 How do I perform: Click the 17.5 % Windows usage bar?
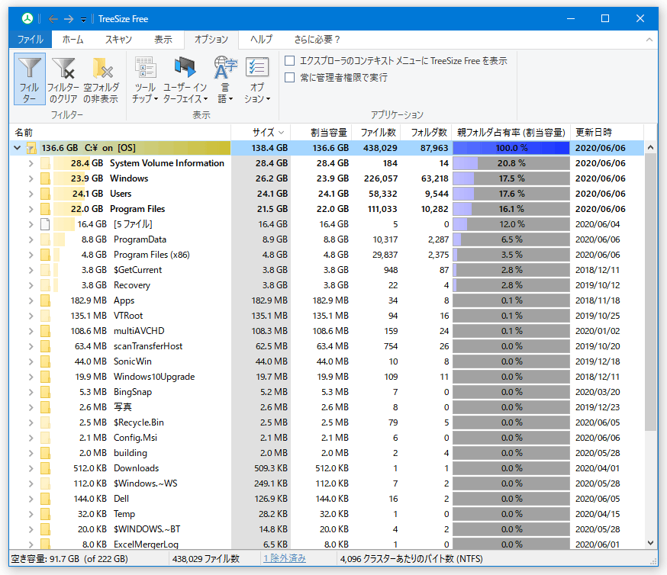(x=511, y=178)
